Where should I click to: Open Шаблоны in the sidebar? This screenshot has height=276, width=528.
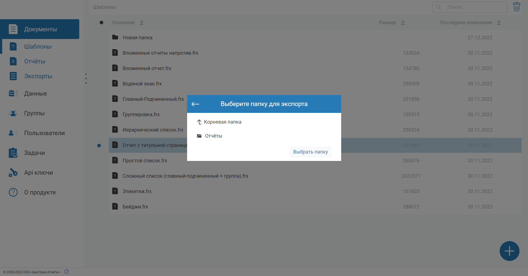(x=38, y=47)
